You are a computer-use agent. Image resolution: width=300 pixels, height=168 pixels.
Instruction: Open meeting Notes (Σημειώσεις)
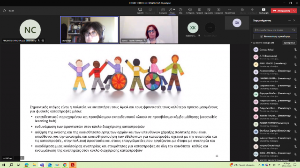pyautogui.click(x=209, y=11)
